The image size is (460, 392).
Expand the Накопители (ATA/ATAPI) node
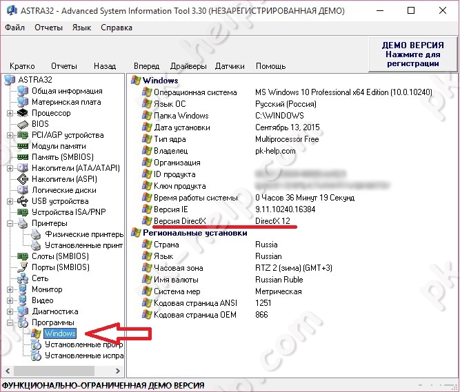pos(10,168)
